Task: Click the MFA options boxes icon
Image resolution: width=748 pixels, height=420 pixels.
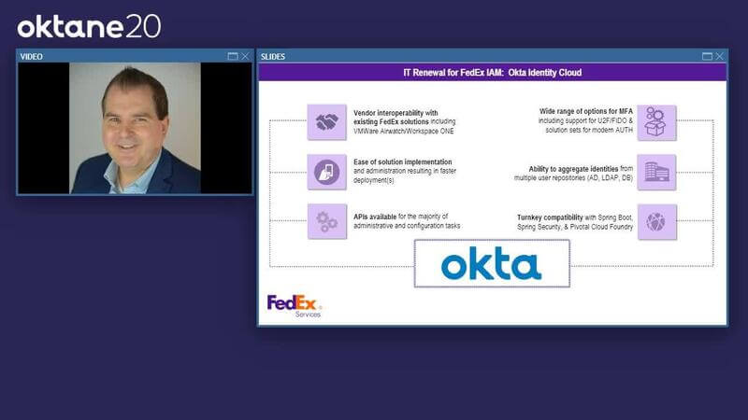Action: 656,122
